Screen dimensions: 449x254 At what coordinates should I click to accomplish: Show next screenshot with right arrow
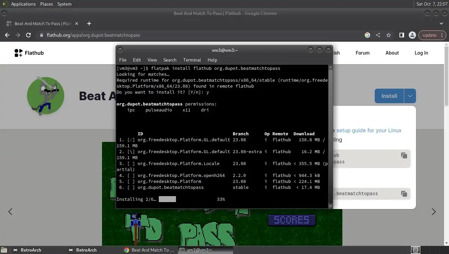[x=433, y=212]
